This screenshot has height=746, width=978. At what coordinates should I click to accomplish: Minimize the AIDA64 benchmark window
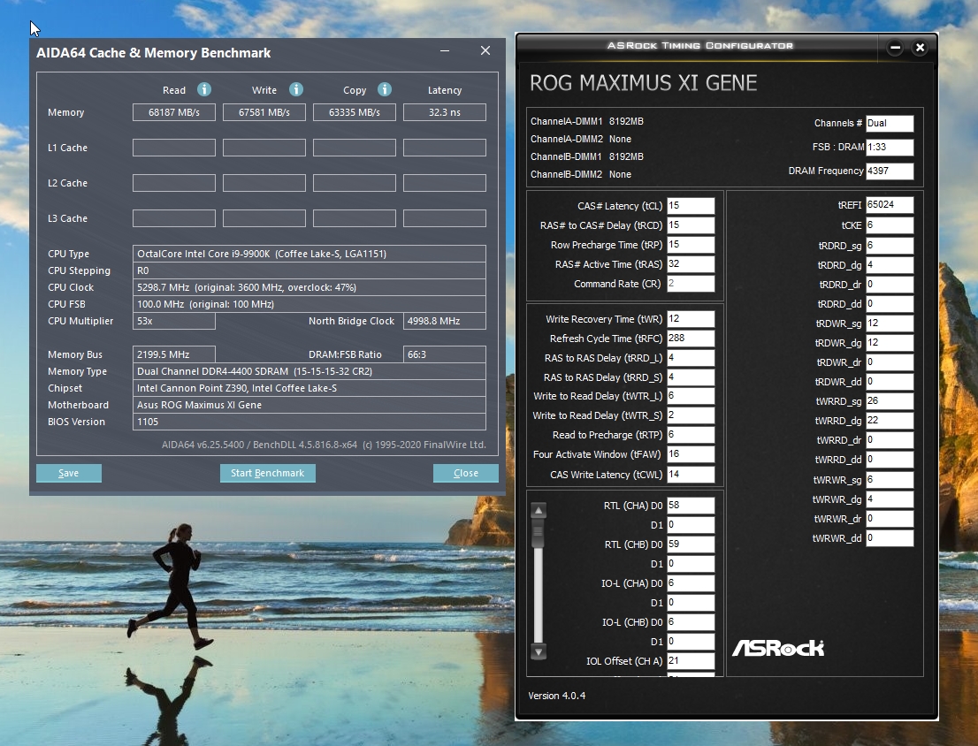[445, 51]
